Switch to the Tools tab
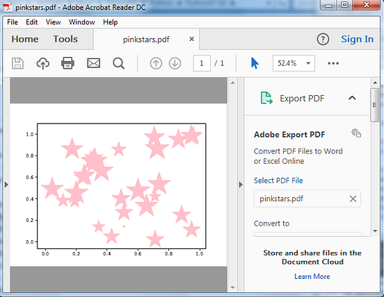Image resolution: width=384 pixels, height=297 pixels. tap(65, 39)
